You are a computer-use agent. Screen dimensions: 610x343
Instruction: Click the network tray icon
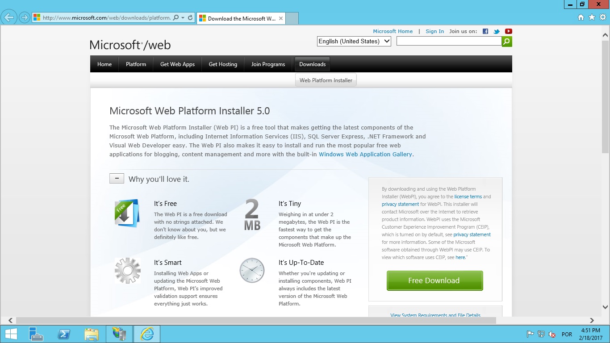pos(541,334)
